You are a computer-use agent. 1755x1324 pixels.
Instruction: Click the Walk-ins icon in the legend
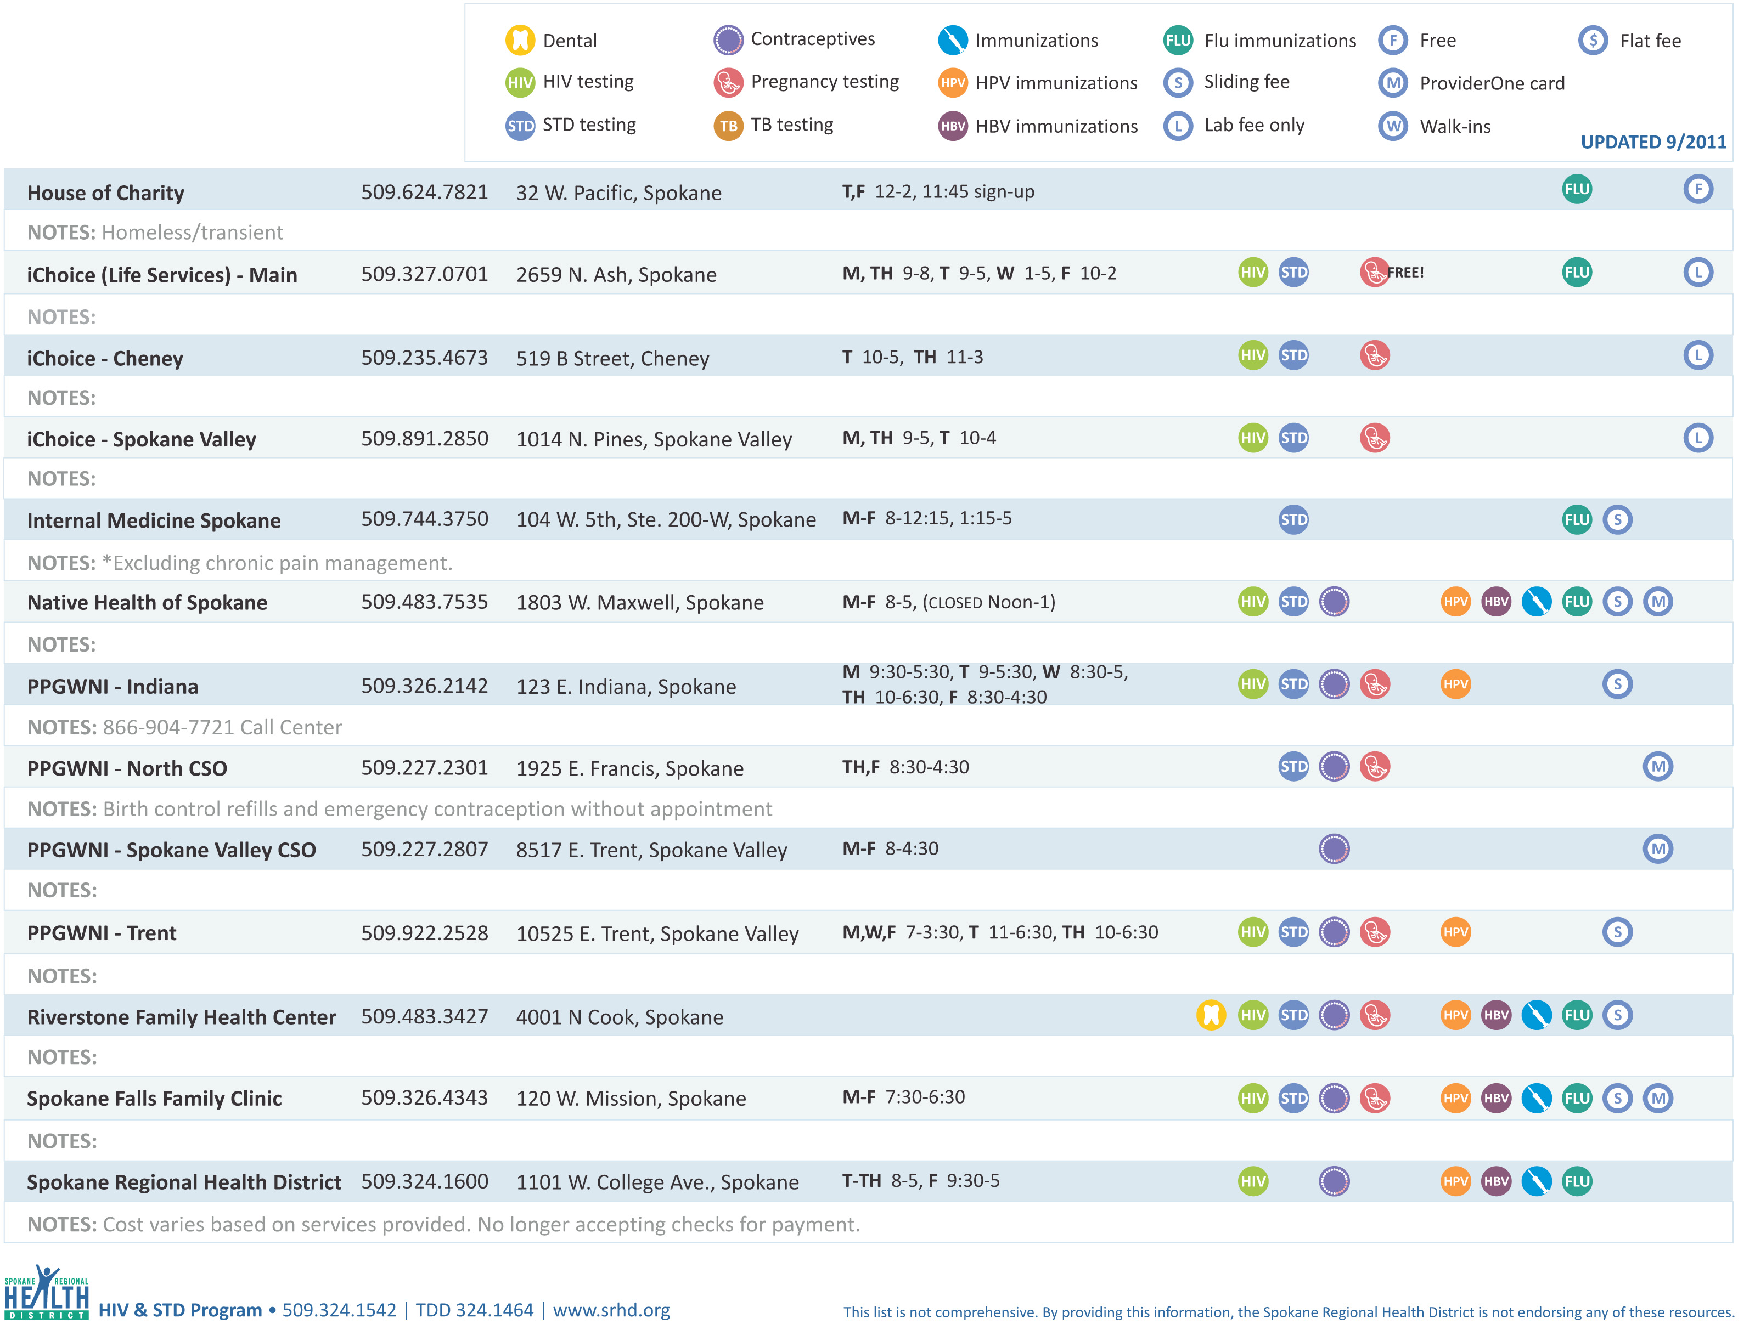tap(1392, 125)
